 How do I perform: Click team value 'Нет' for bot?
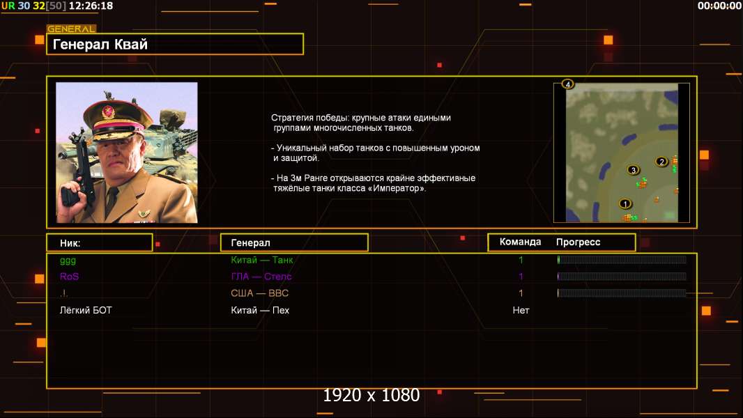pos(521,310)
